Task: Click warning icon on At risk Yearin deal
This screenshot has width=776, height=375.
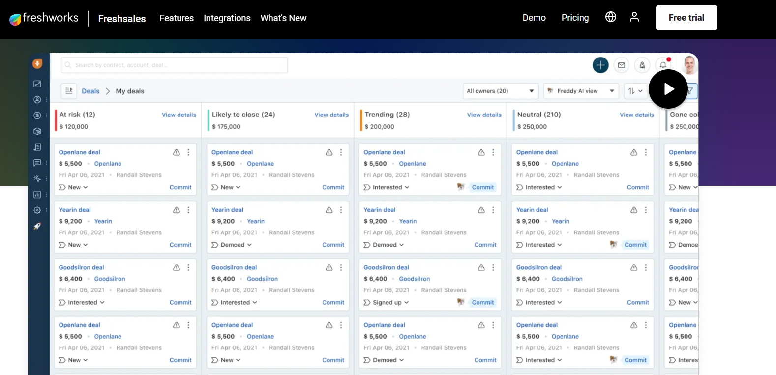Action: coord(177,210)
